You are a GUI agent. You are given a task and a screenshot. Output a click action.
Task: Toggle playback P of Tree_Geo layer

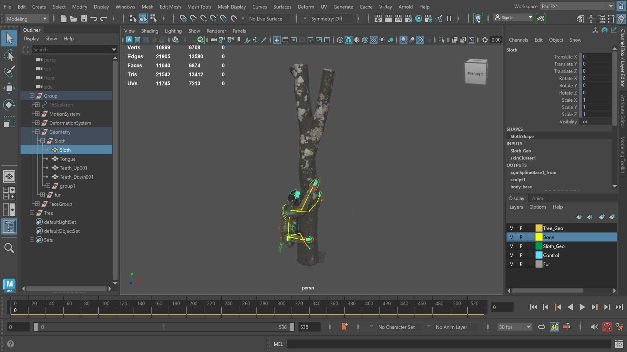coord(521,228)
